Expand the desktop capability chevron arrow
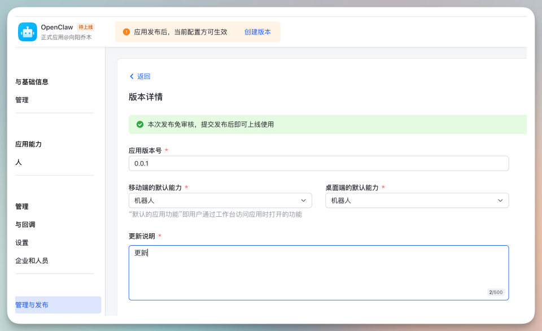The height and width of the screenshot is (331, 542). click(x=499, y=200)
